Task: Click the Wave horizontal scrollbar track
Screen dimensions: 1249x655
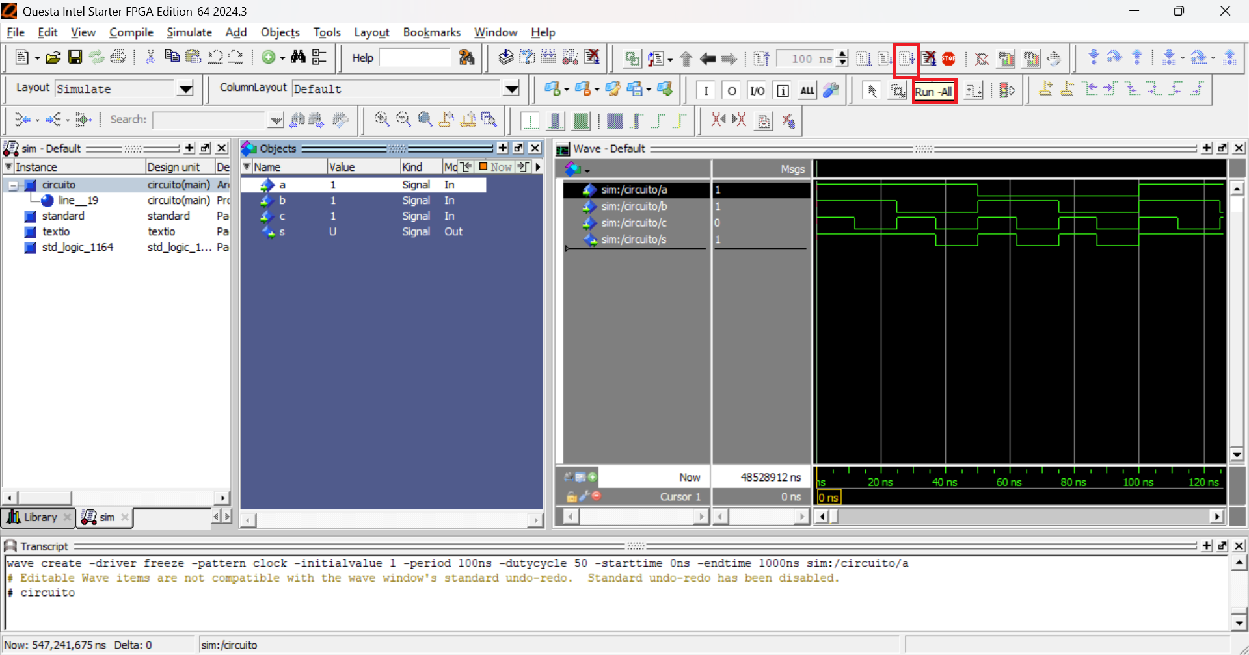Action: pyautogui.click(x=1021, y=517)
